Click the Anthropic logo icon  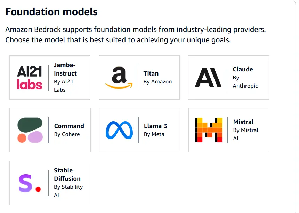(208, 78)
